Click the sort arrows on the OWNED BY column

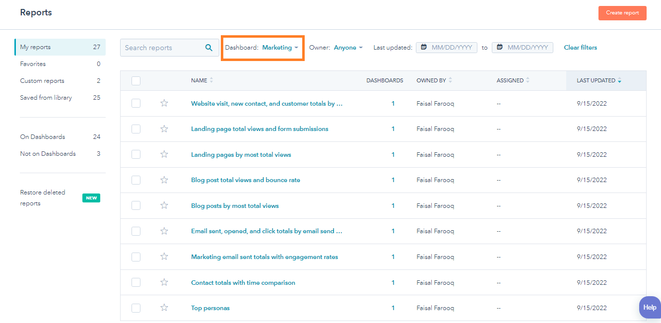pos(450,80)
